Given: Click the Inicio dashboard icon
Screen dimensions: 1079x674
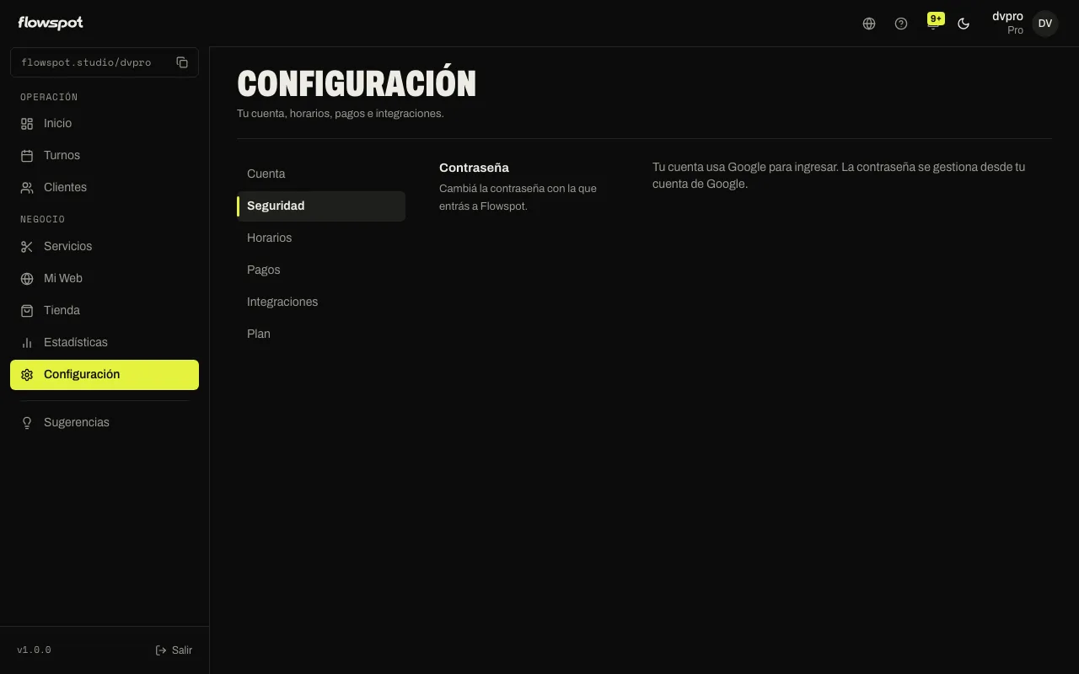Looking at the screenshot, I should 27,124.
